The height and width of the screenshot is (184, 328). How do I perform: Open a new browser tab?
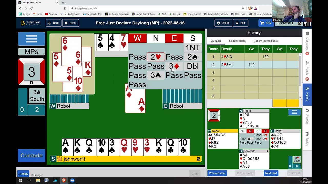[63, 3]
